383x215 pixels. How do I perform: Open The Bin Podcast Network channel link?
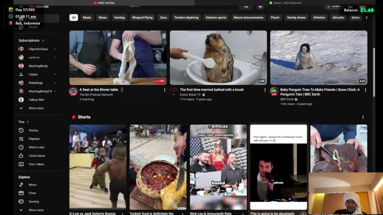click(96, 95)
